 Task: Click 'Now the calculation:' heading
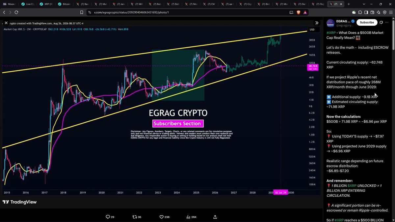point(344,116)
